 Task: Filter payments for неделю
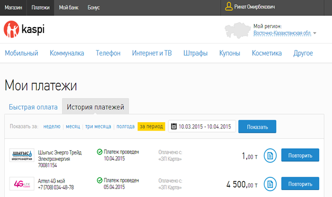pos(52,126)
